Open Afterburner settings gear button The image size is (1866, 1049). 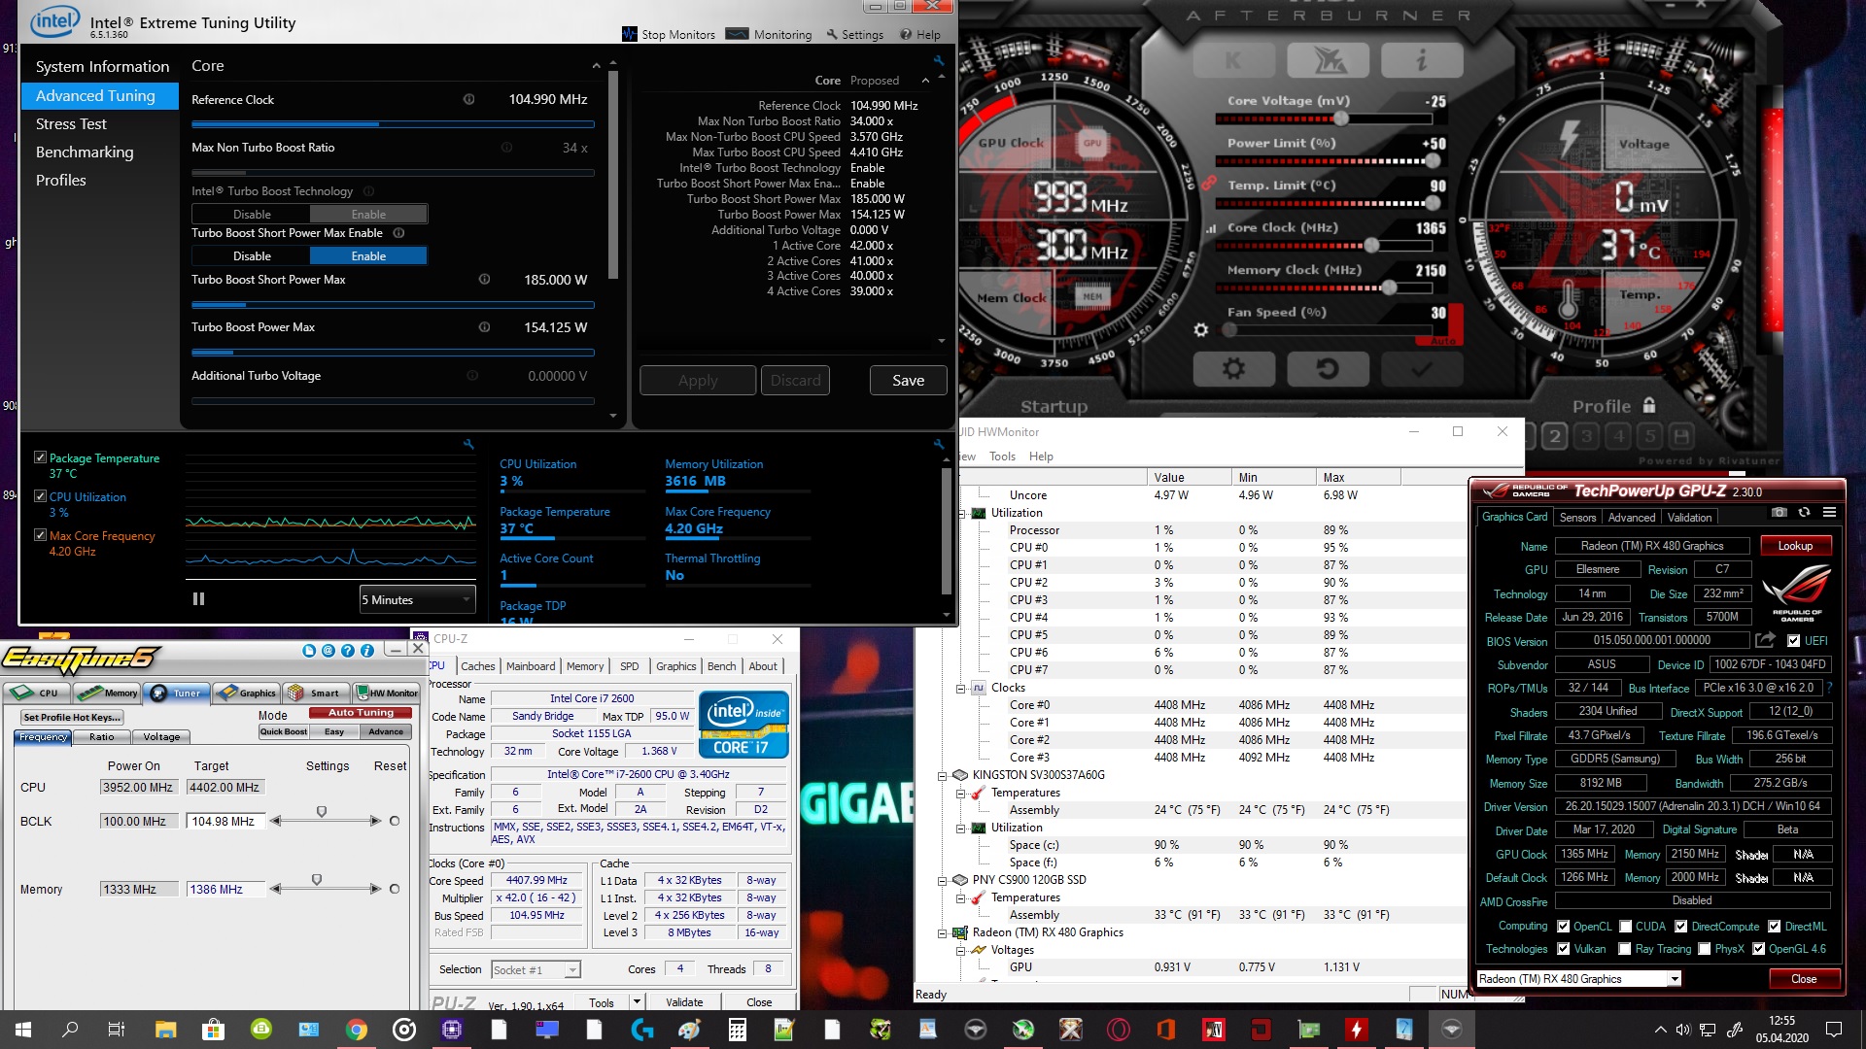(x=1233, y=369)
